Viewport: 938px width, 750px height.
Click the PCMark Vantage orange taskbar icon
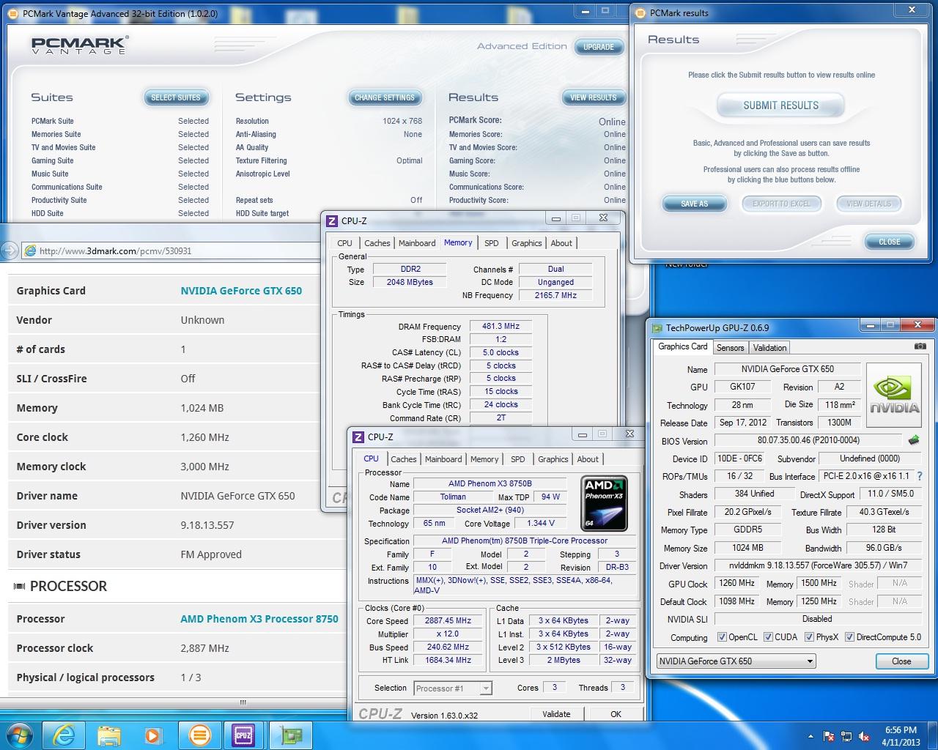tap(199, 735)
